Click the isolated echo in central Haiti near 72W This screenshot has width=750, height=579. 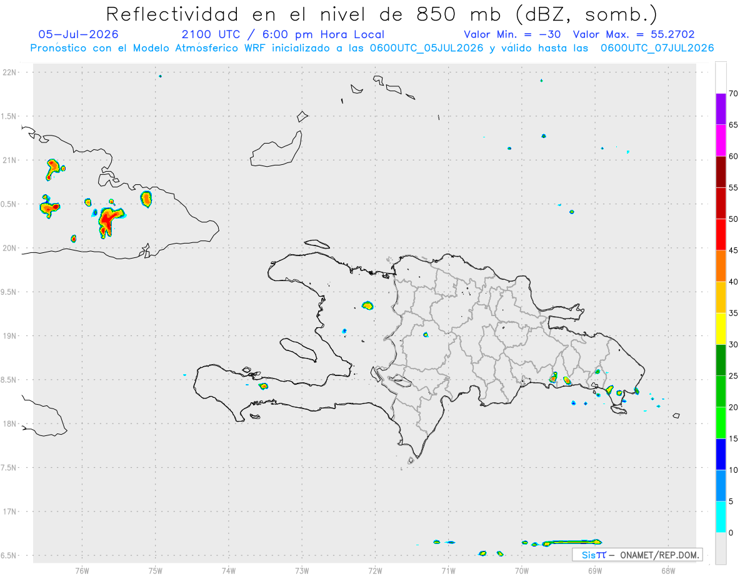pos(367,305)
